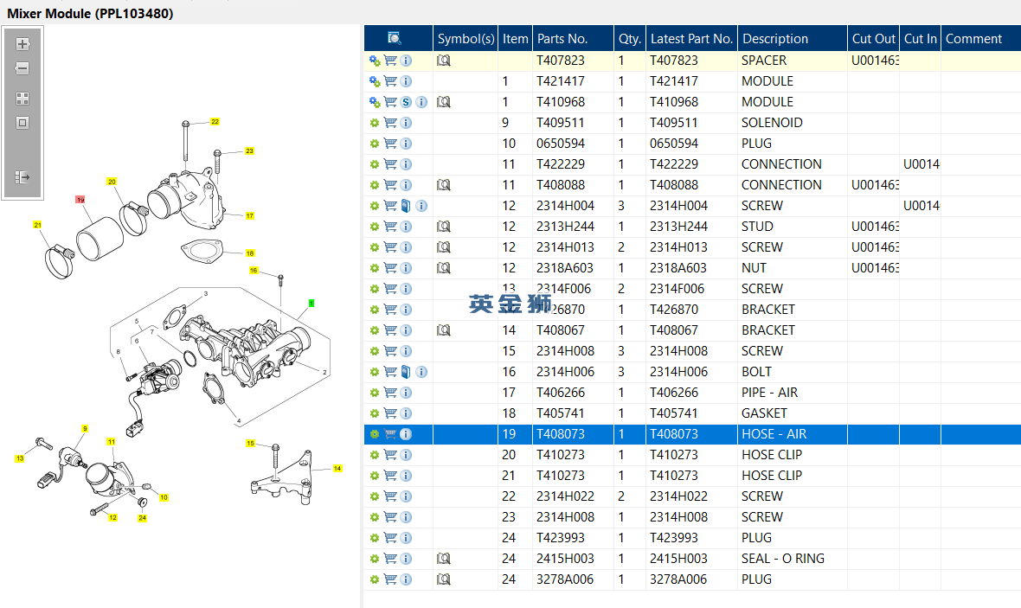This screenshot has height=608, width=1021.
Task: Click the S supersession icon for T410968
Action: [x=406, y=102]
